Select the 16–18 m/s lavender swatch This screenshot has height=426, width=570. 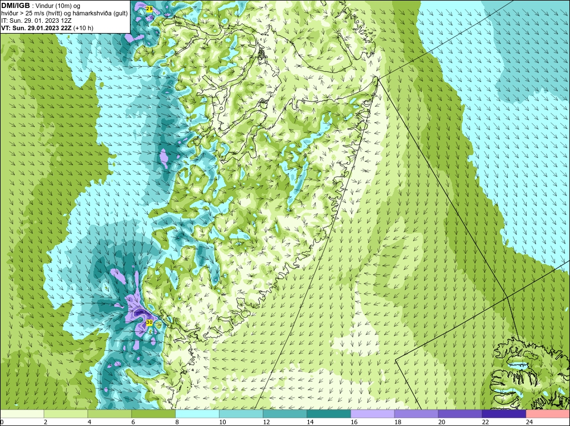click(x=373, y=414)
